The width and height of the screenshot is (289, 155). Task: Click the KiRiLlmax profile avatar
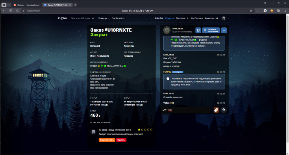[167, 30]
